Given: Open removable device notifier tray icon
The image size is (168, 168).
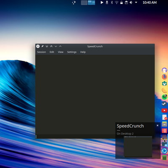Looking at the screenshot, I should (x=107, y=3).
